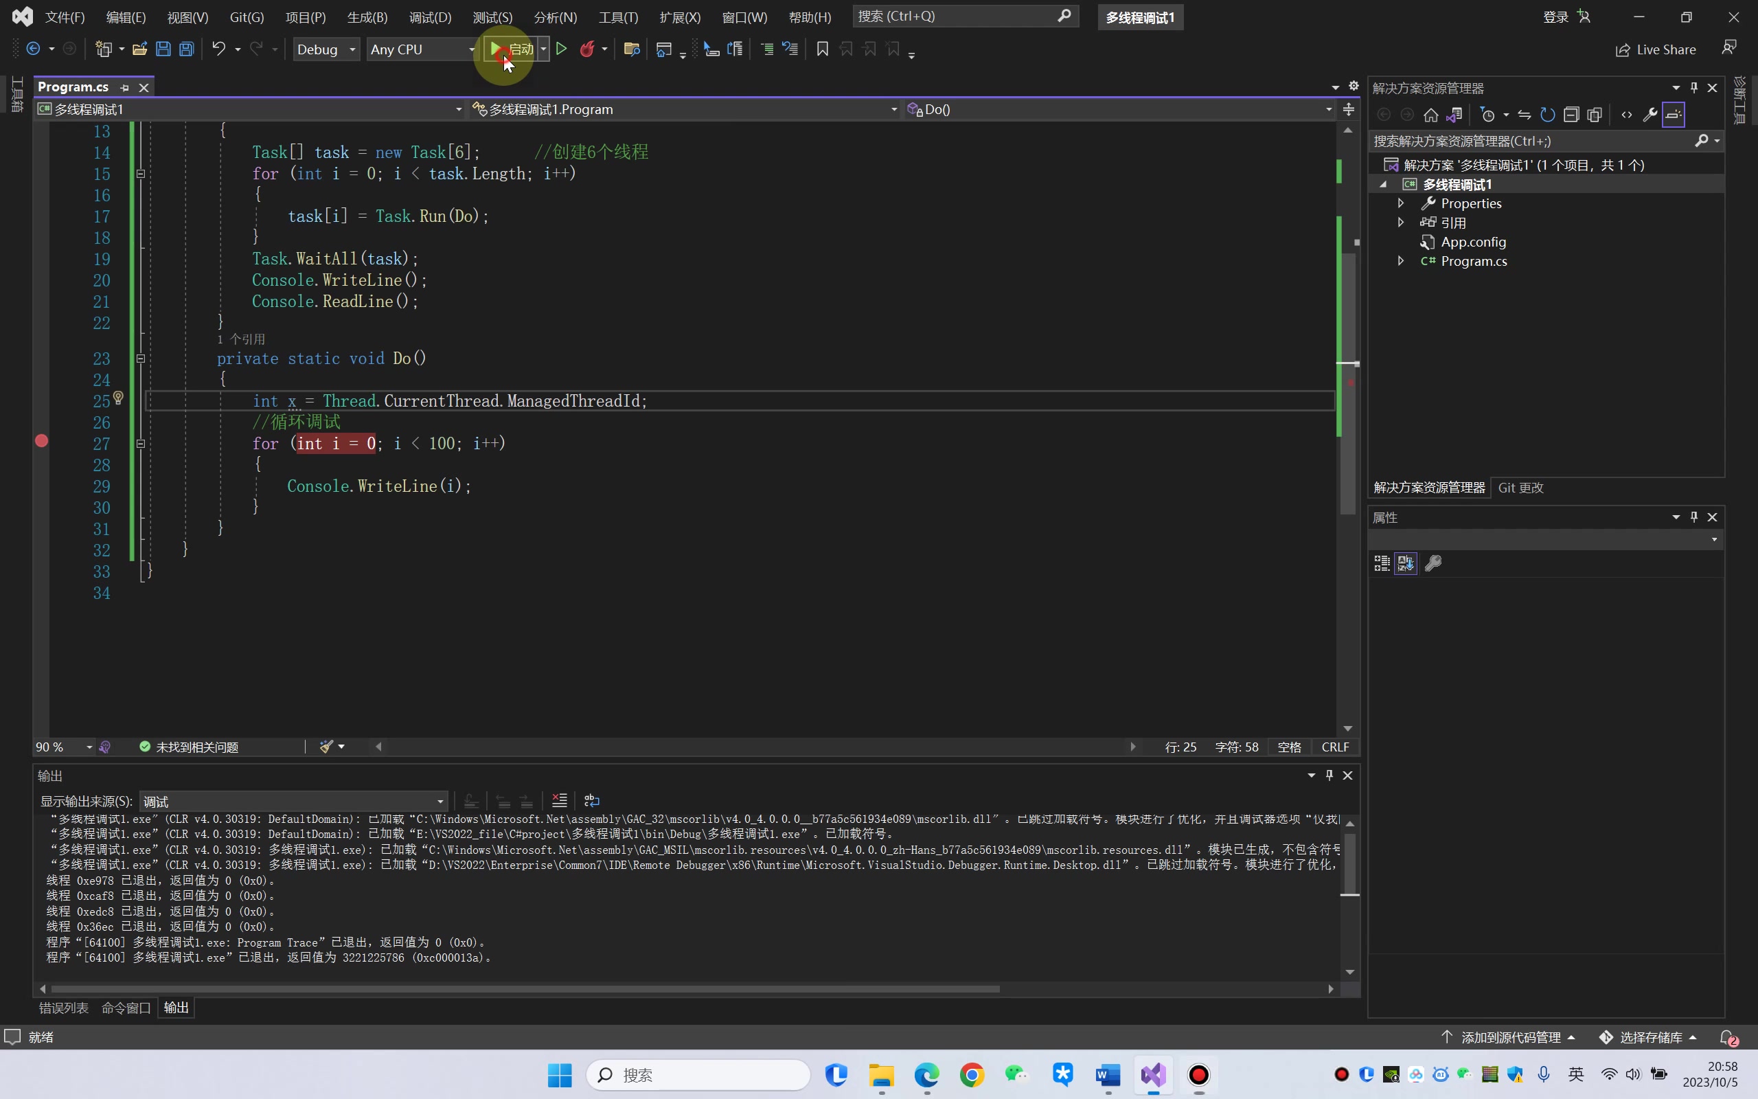This screenshot has width=1758, height=1099.
Task: Expand the Properties node in solution tree
Action: pos(1401,203)
